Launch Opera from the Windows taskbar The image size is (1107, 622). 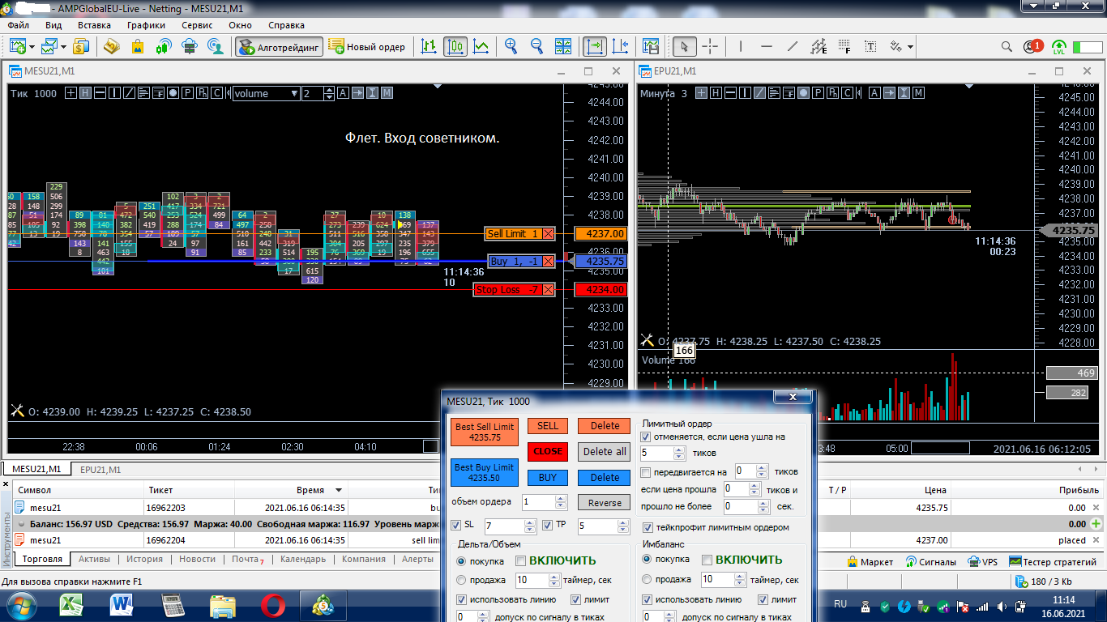click(273, 605)
